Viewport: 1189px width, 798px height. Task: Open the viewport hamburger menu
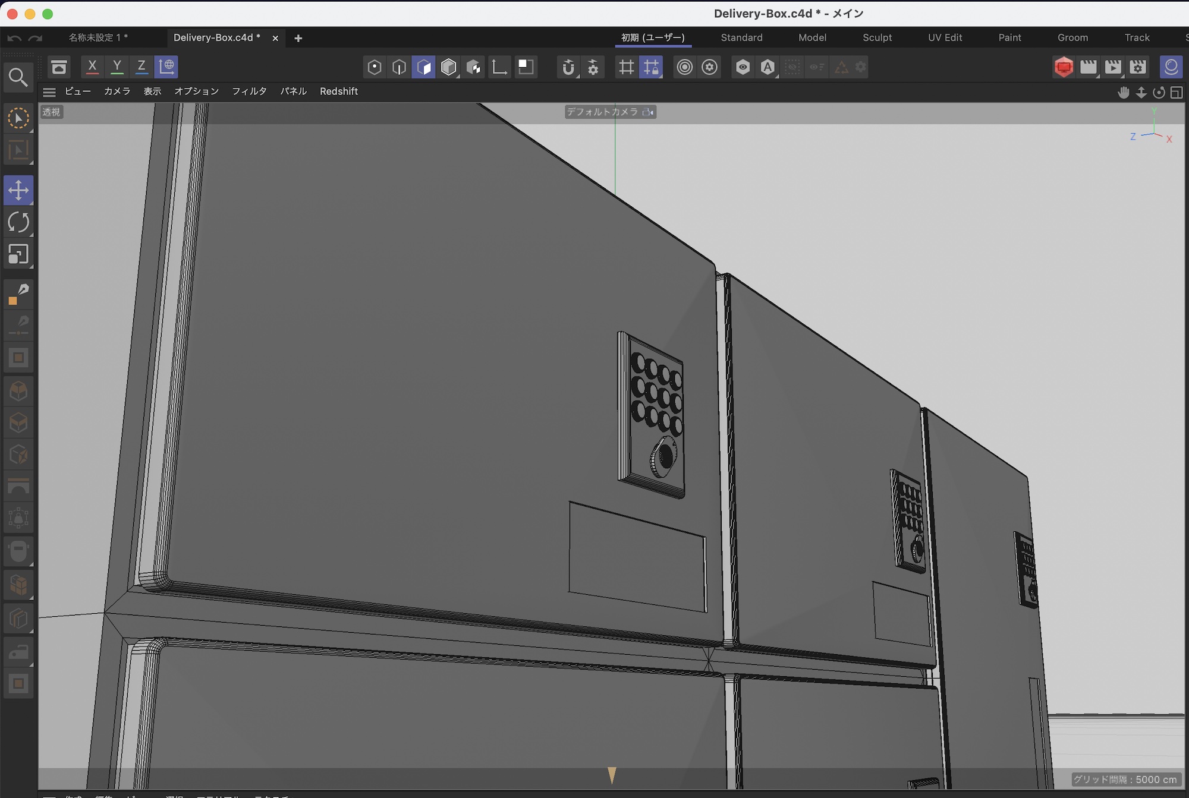pyautogui.click(x=49, y=92)
